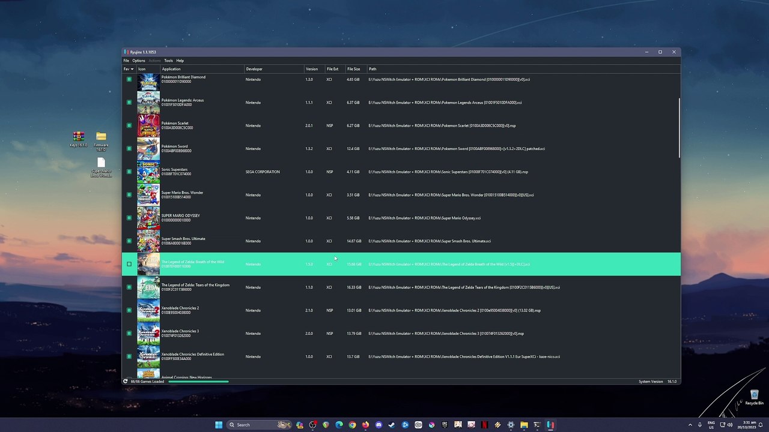This screenshot has height=432, width=769.
Task: Toggle favorite for Sonic Superstars
Action: pyautogui.click(x=129, y=172)
